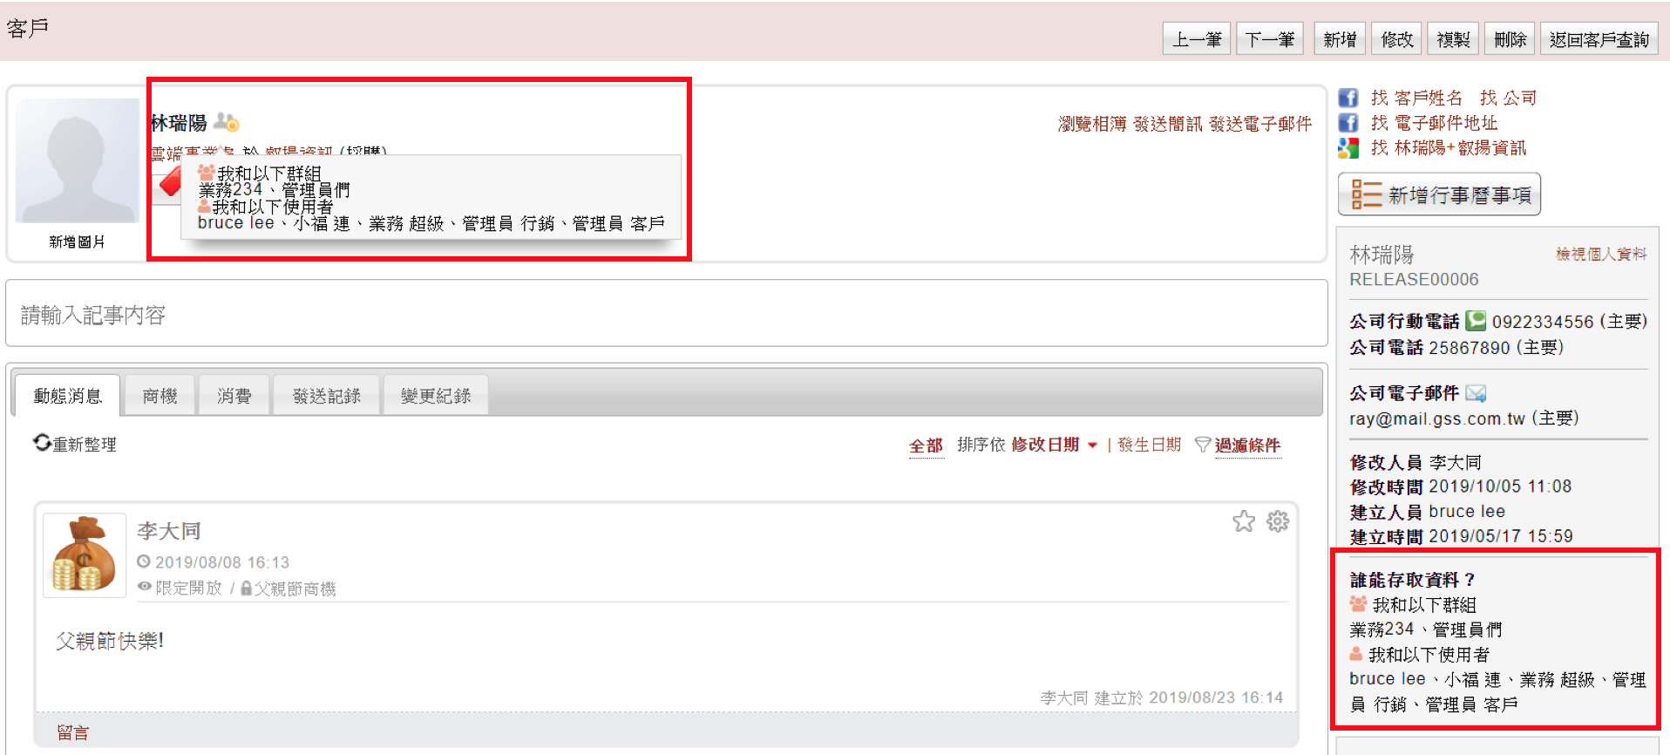Screen dimensions: 1670x755
Task: Click the green phone icon beside 公司行動電話
Action: coord(1476,321)
